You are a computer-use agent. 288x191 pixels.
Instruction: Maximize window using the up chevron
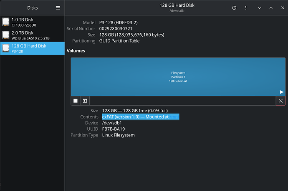pyautogui.click(x=271, y=8)
